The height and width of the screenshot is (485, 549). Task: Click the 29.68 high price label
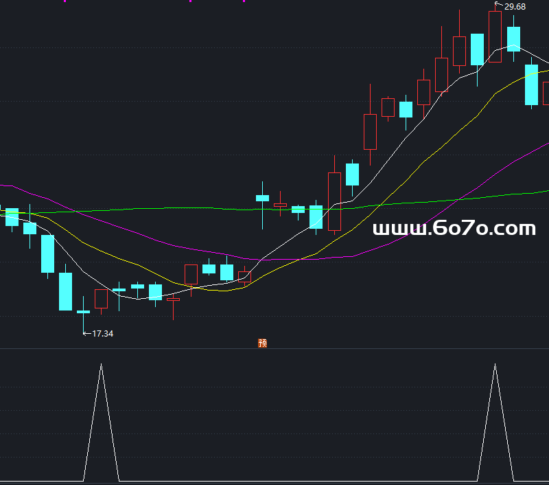pyautogui.click(x=515, y=7)
